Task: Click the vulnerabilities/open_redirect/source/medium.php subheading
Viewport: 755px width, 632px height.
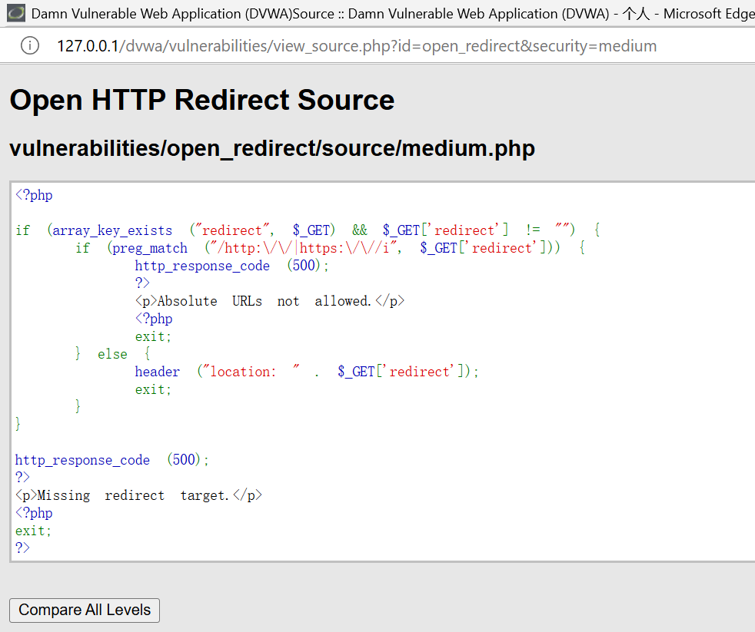Action: point(272,148)
